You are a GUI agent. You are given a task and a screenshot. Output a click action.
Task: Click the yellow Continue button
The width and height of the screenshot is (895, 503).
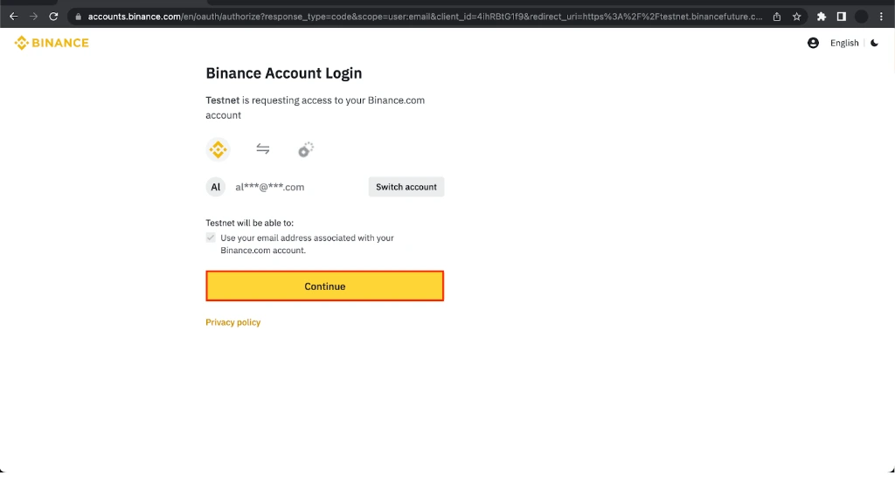pyautogui.click(x=325, y=286)
